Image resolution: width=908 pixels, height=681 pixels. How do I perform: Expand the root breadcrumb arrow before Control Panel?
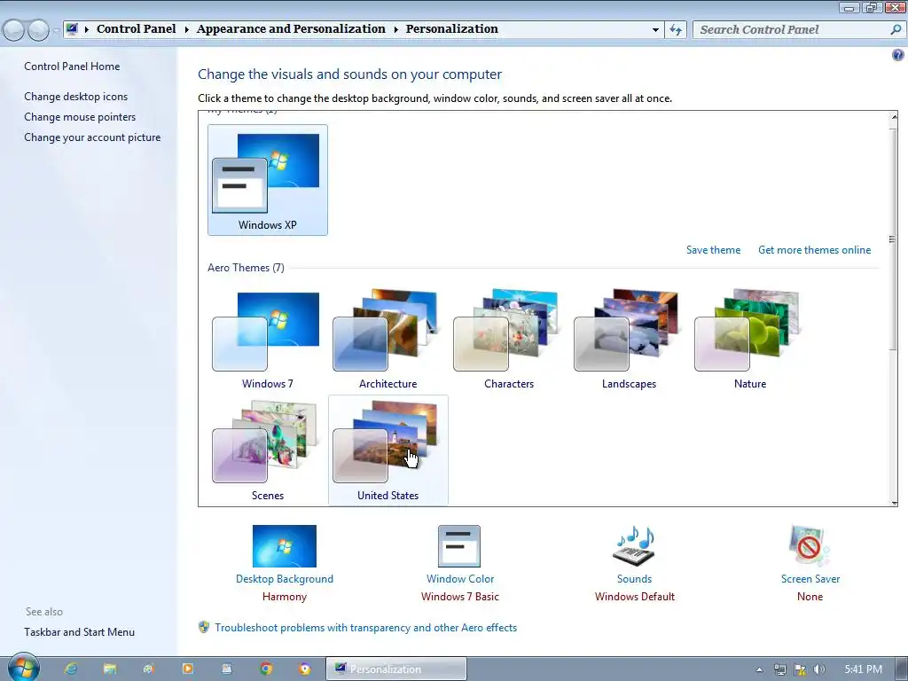pyautogui.click(x=86, y=29)
